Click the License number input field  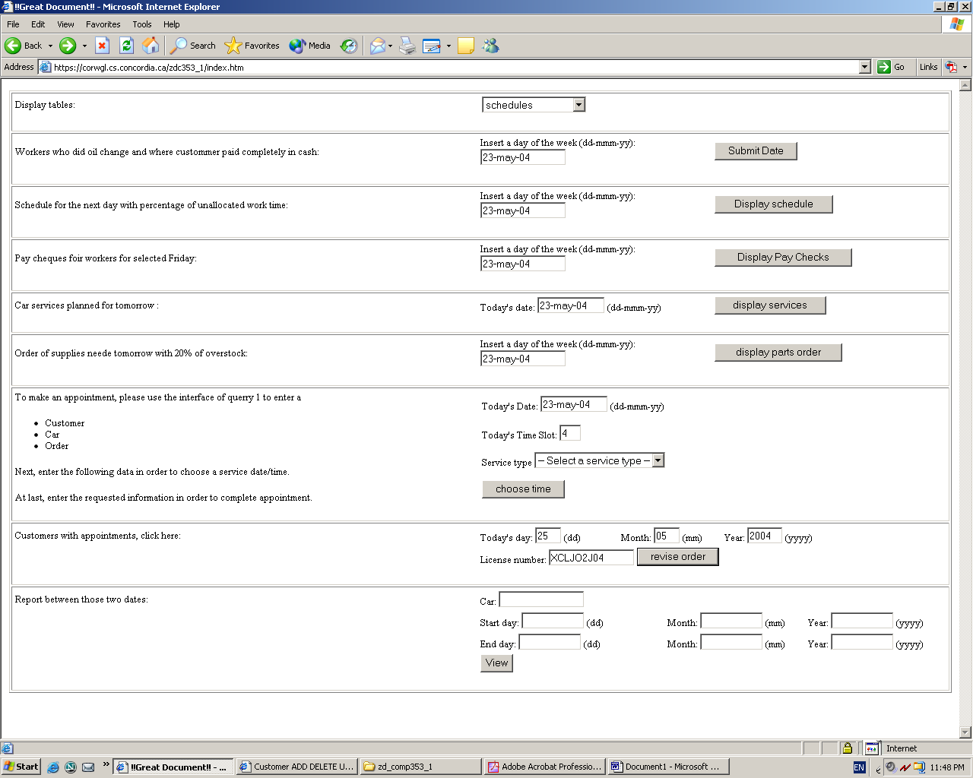(x=591, y=558)
